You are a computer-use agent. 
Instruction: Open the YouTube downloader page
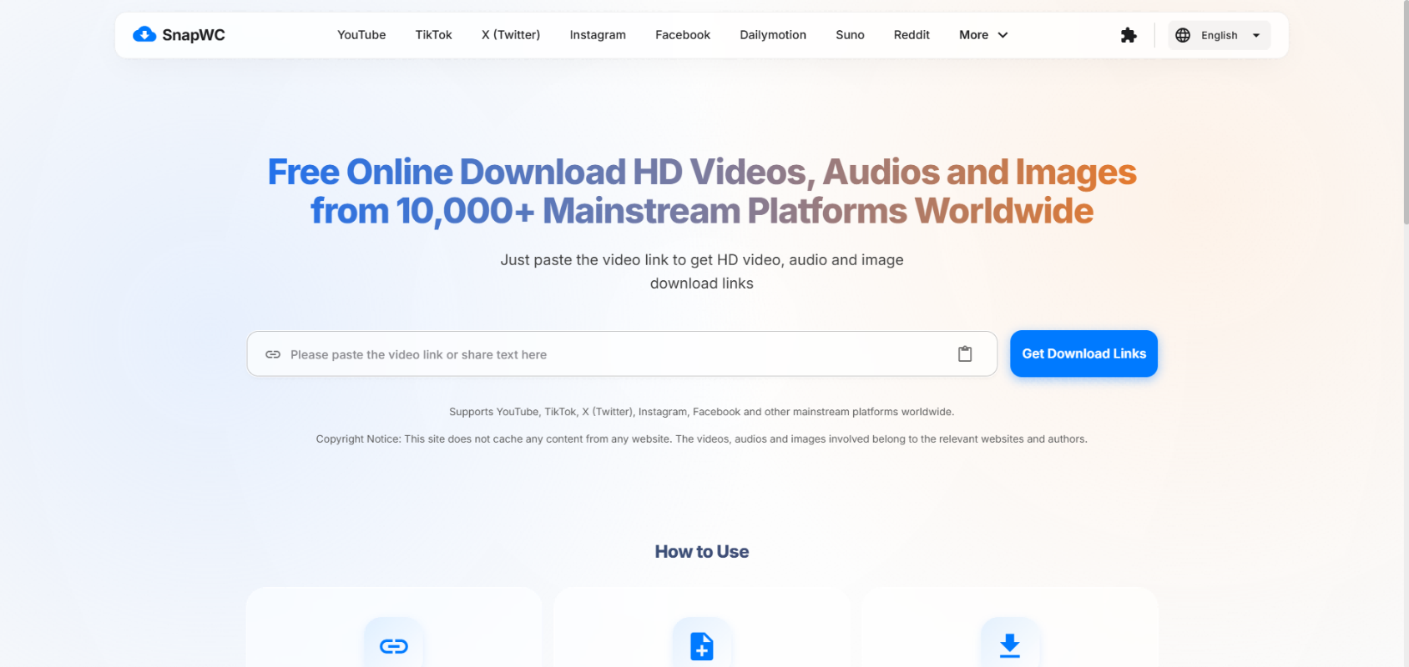361,35
